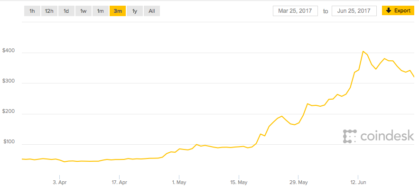The width and height of the screenshot is (419, 195).
Task: Show the 1y price history
Action: tap(135, 11)
